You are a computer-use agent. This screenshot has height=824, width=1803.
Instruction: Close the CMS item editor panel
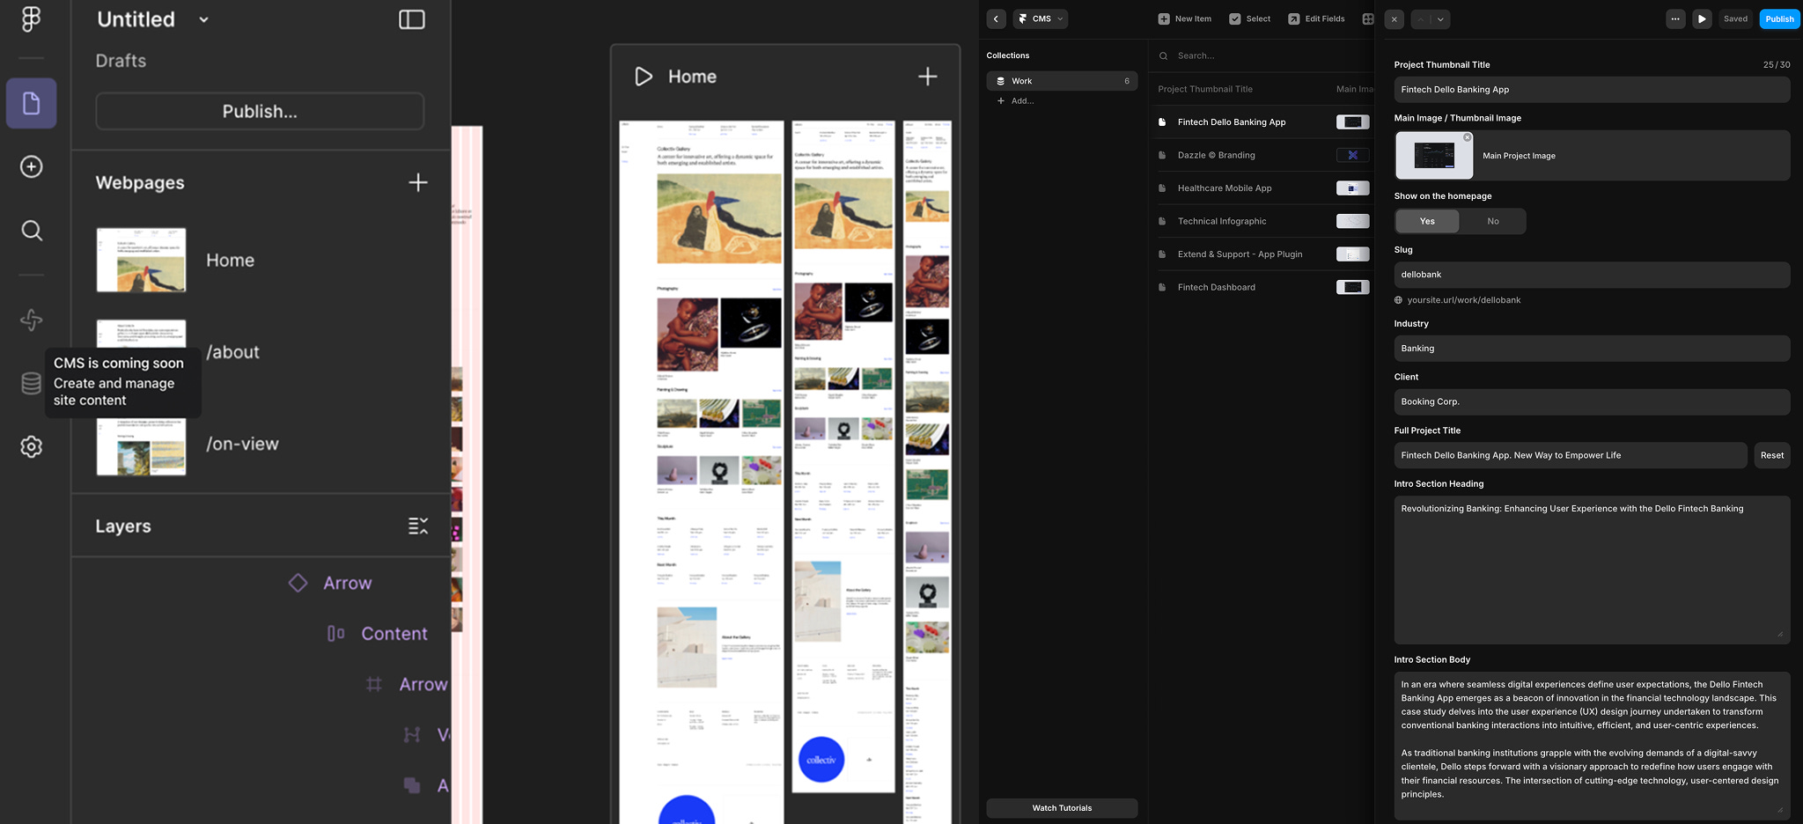[1394, 18]
